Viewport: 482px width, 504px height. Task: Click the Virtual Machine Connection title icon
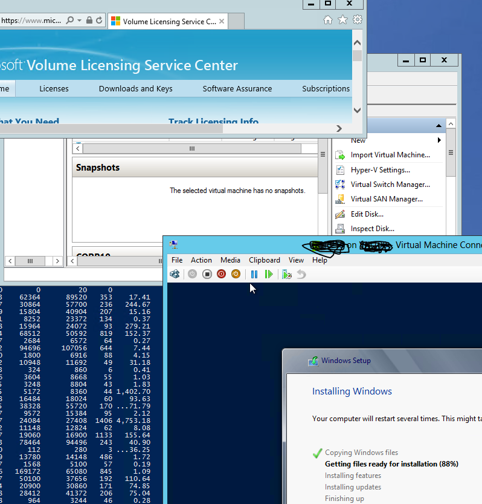point(173,244)
